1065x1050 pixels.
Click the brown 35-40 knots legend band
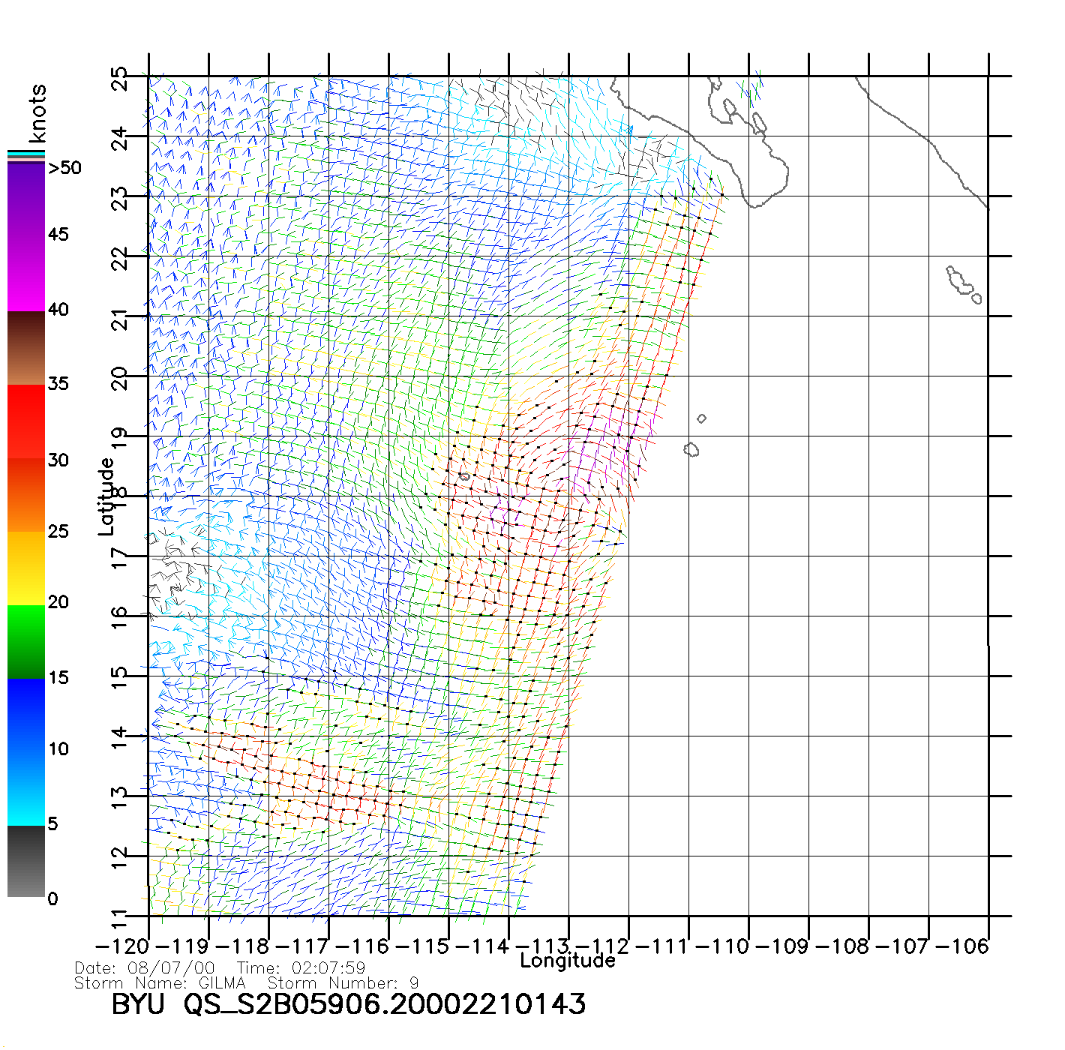26,348
